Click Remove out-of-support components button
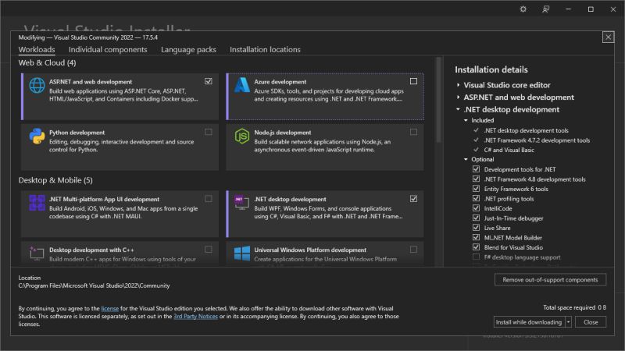This screenshot has height=351, width=625. tap(550, 279)
